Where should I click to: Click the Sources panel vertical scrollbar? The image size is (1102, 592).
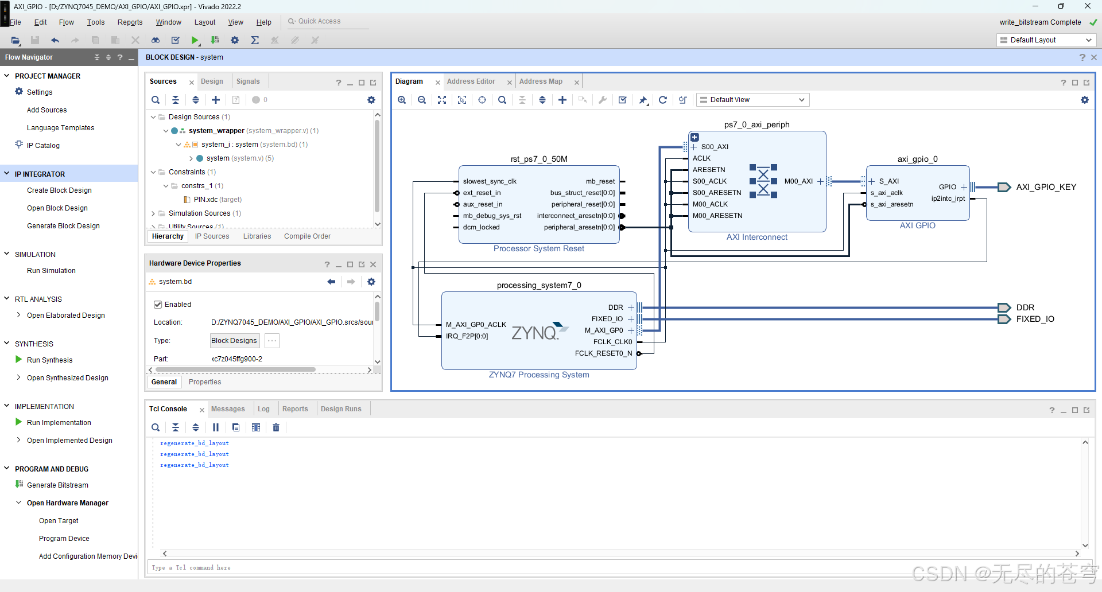point(377,166)
